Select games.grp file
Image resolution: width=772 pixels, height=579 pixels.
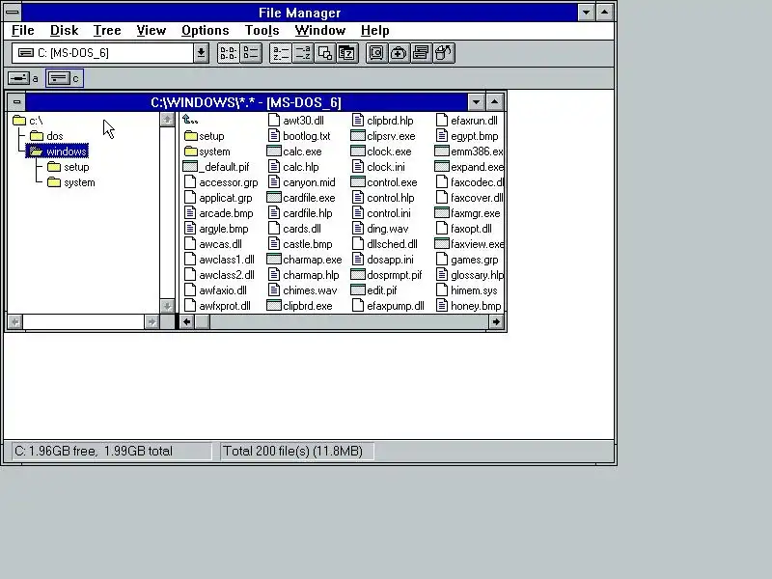467,260
